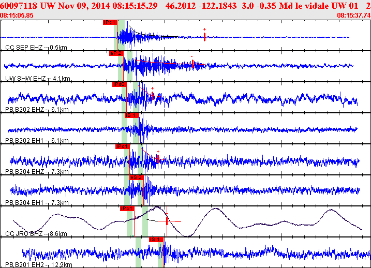Click the iPd0 pick flag on B202 EHZ
This screenshot has width=371, height=268.
120,84
